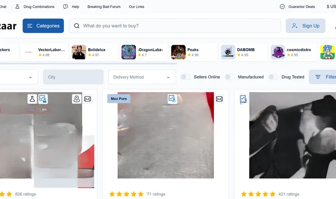Click the '71 ratings' text

[156, 194]
